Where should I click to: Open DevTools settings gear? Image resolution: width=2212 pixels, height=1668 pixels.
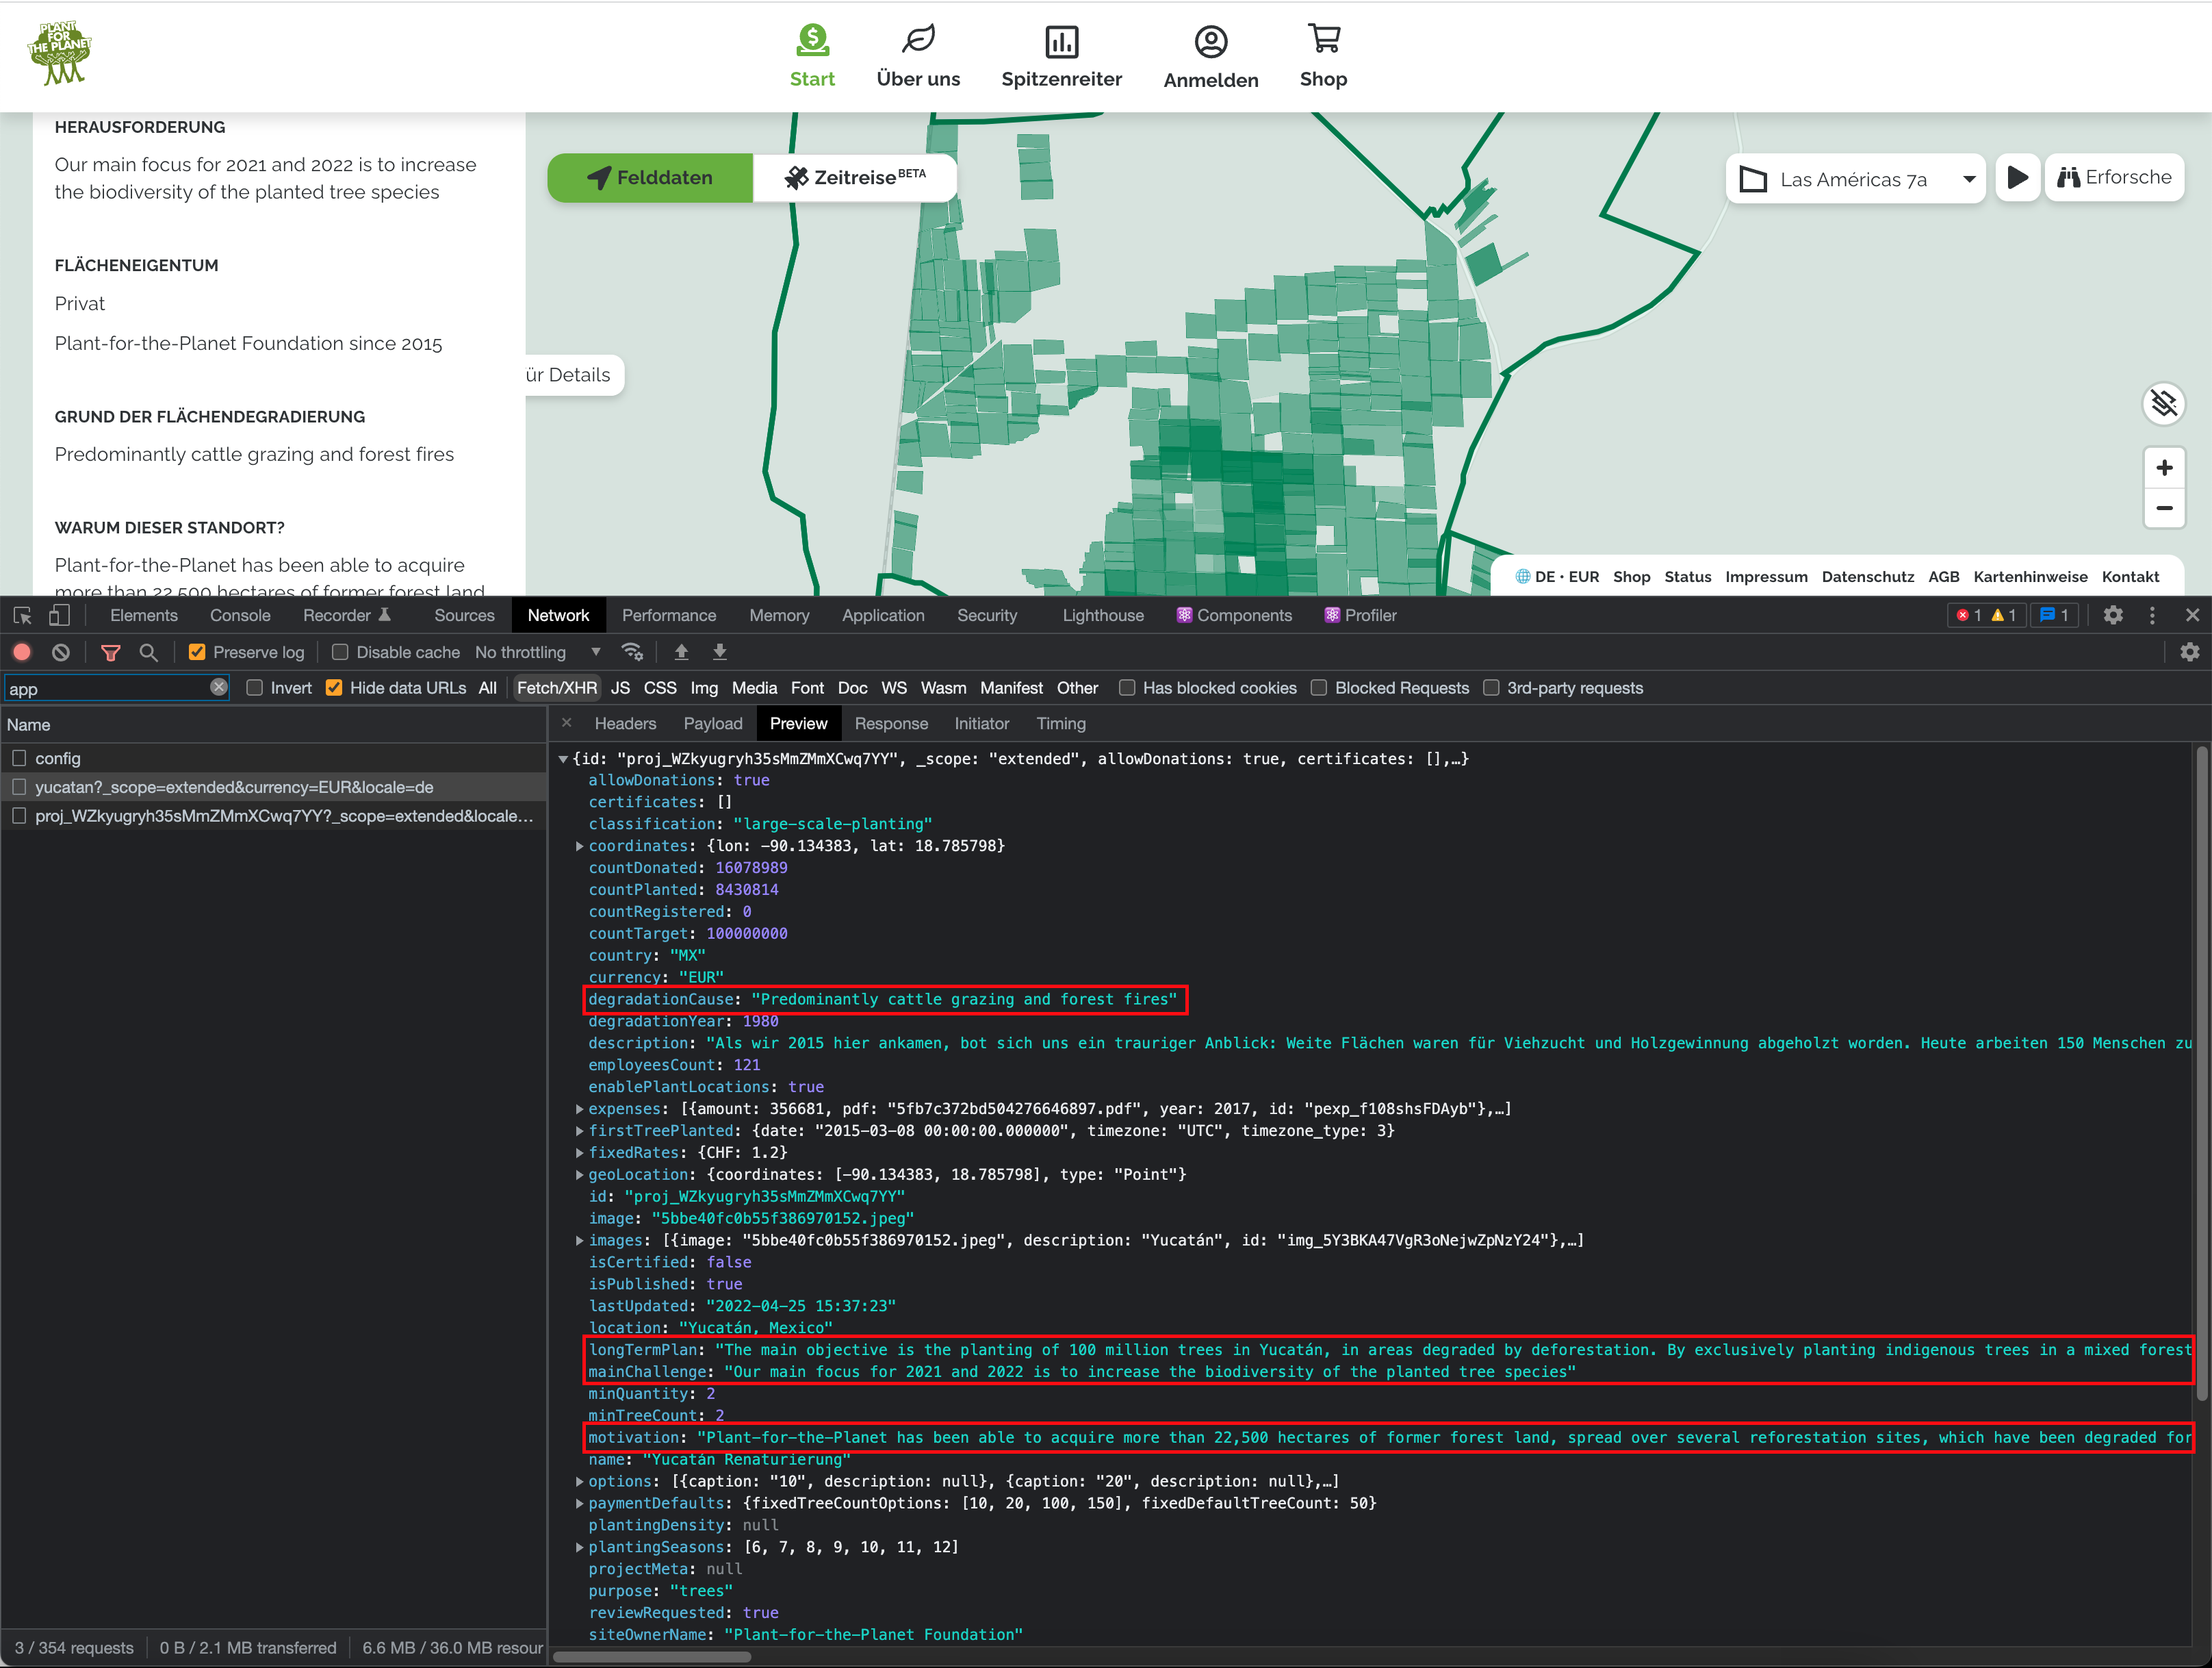click(x=2113, y=616)
